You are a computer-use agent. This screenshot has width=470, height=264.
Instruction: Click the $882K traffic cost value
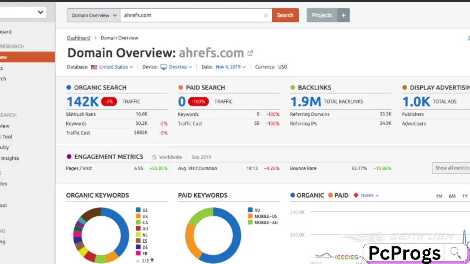pos(141,133)
